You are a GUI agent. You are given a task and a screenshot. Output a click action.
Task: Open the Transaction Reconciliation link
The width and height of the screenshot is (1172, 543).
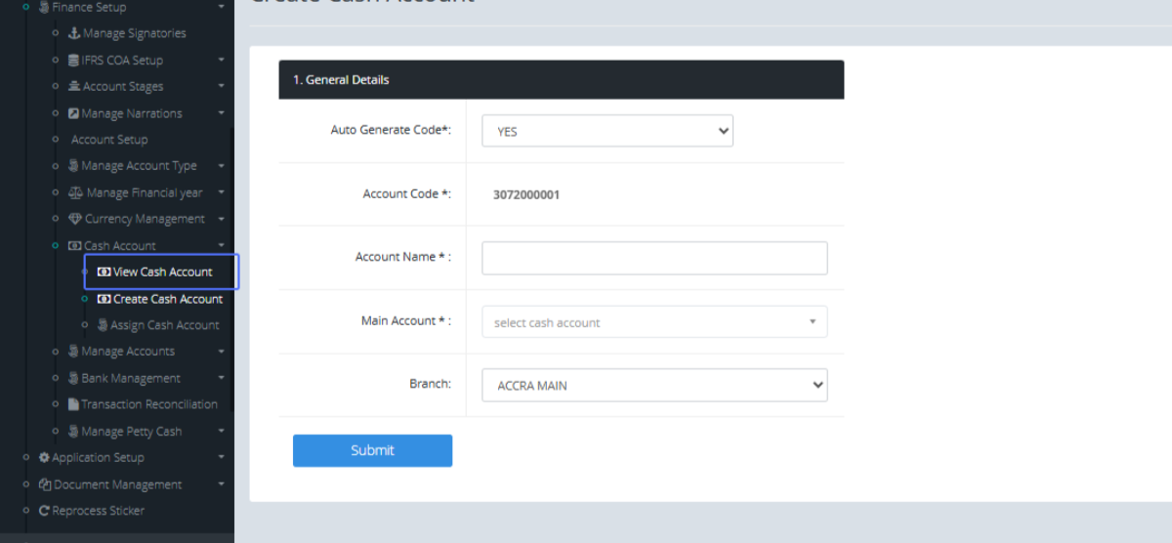coord(148,404)
